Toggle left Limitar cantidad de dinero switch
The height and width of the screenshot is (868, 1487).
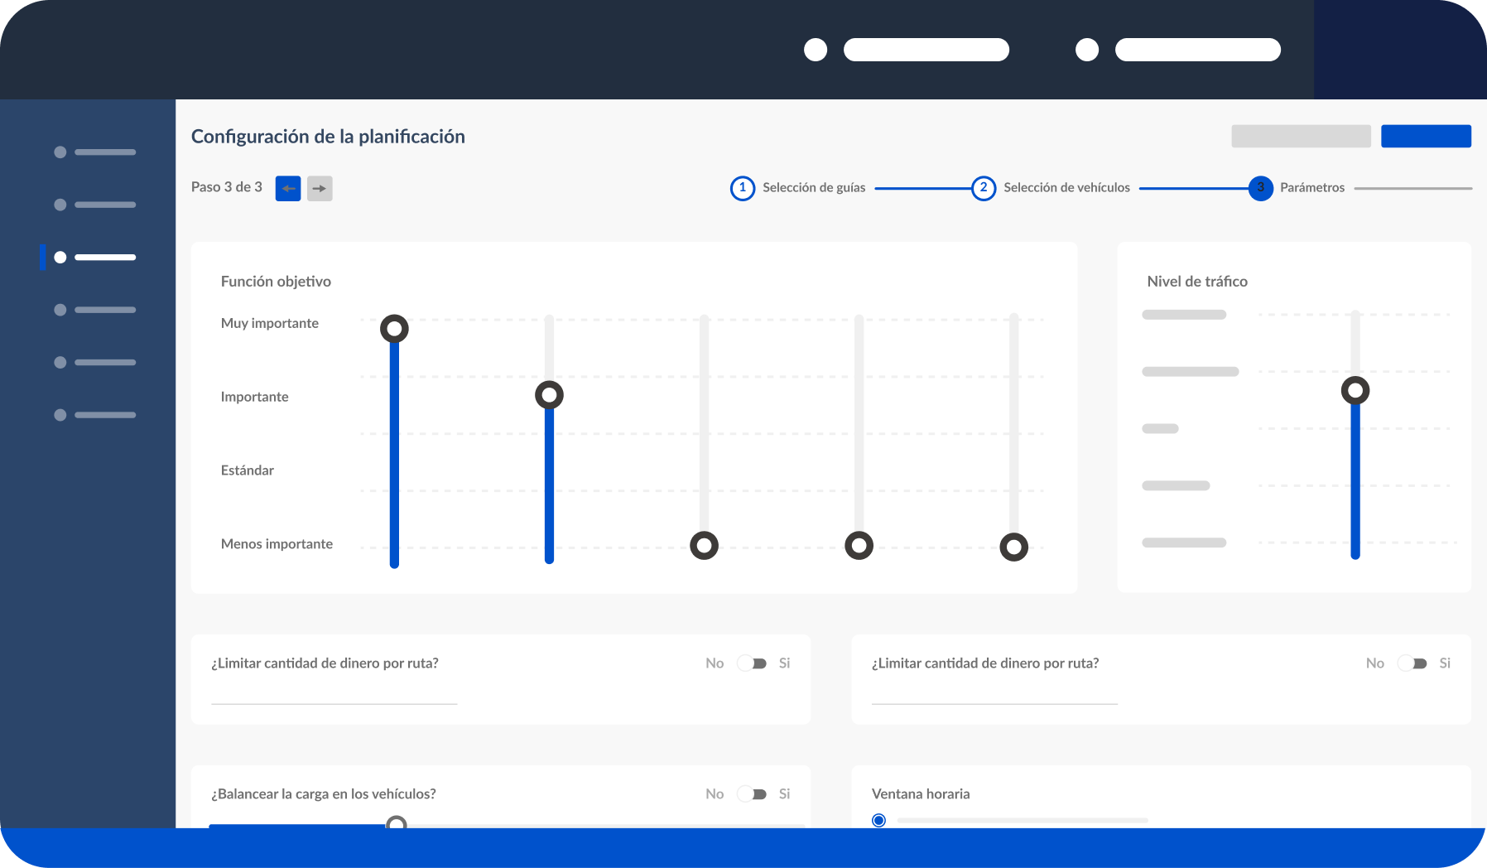click(752, 663)
